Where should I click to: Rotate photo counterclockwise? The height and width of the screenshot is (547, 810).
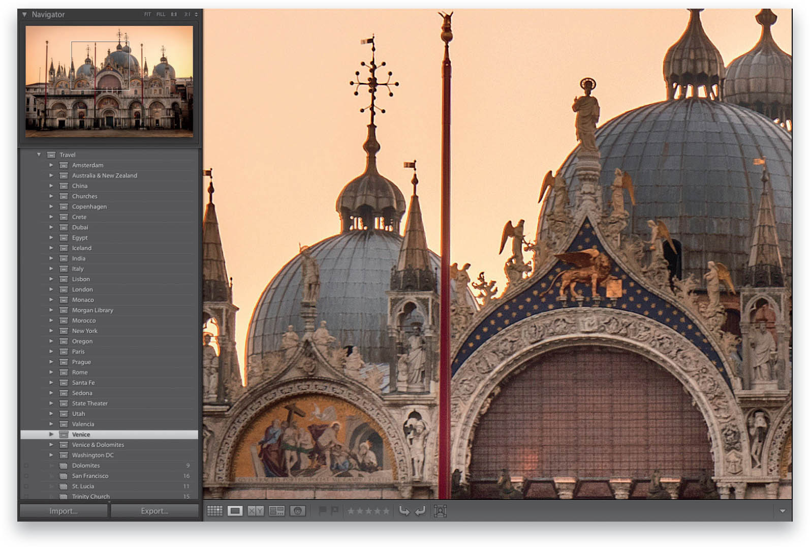pyautogui.click(x=404, y=510)
